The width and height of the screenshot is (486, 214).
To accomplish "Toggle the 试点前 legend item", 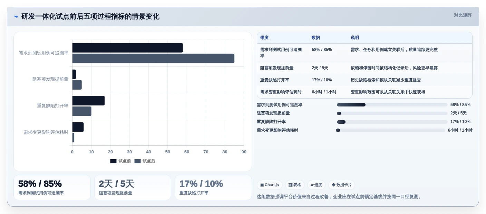I will coord(120,161).
